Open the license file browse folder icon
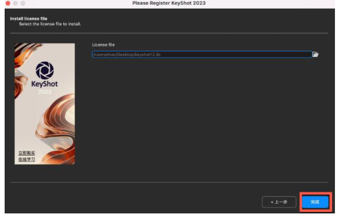This screenshot has height=216, width=337. 315,54
